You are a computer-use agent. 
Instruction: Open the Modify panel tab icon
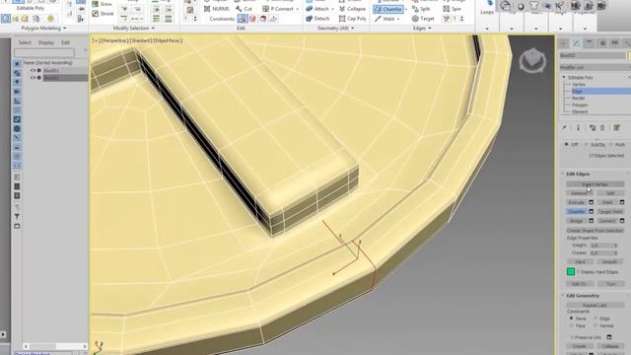[576, 43]
